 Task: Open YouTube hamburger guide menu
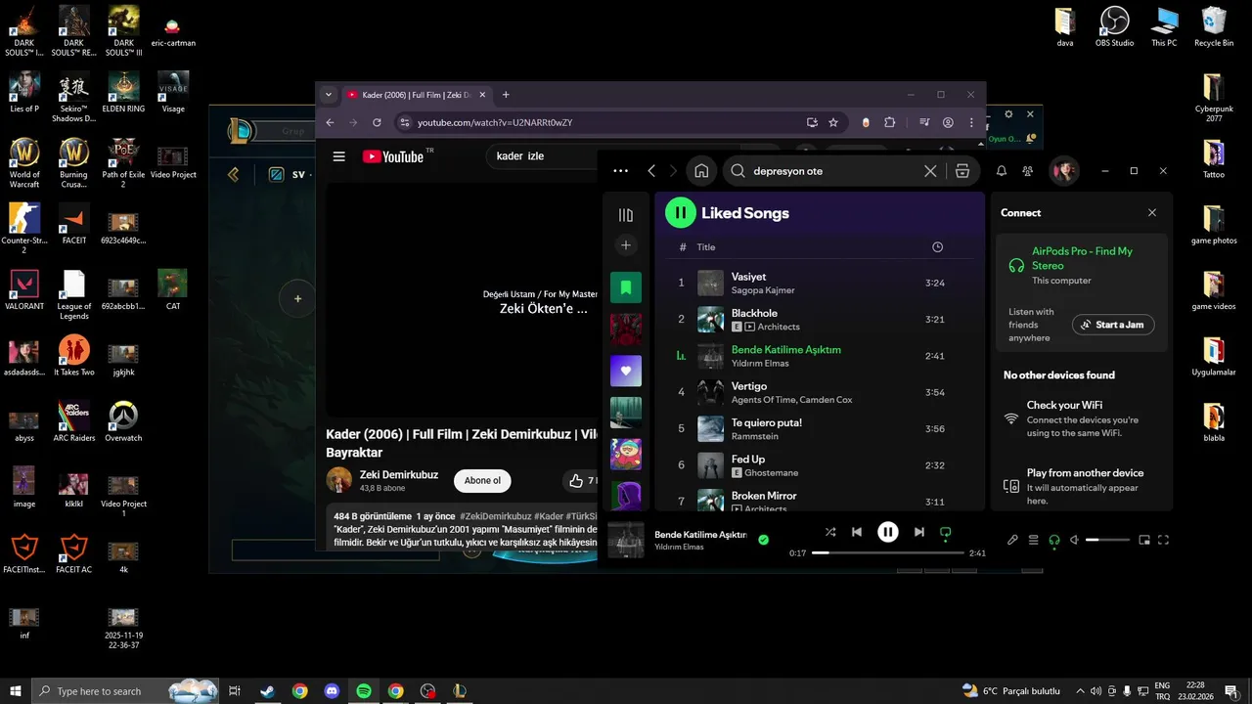tap(338, 156)
